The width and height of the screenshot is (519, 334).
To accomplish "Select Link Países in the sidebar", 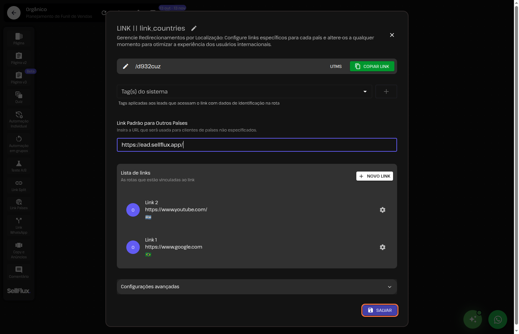I will click(19, 204).
